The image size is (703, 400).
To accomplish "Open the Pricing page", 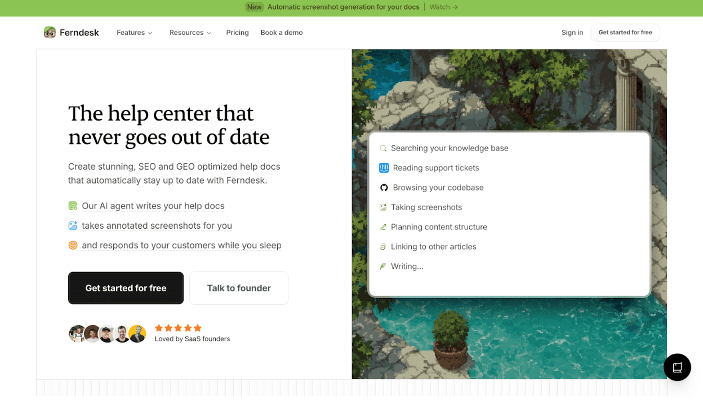I will [237, 33].
